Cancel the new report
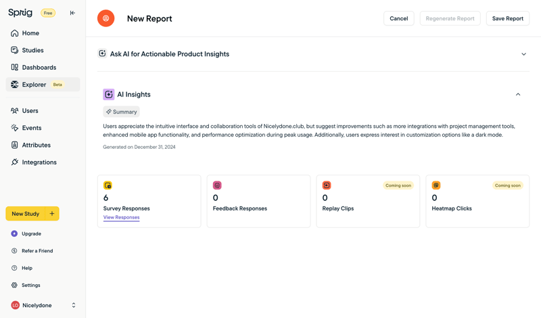This screenshot has height=318, width=541. pyautogui.click(x=399, y=18)
